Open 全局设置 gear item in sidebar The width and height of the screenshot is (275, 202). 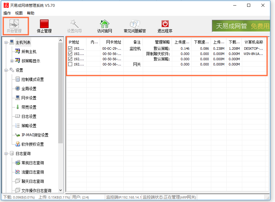[x=29, y=89]
